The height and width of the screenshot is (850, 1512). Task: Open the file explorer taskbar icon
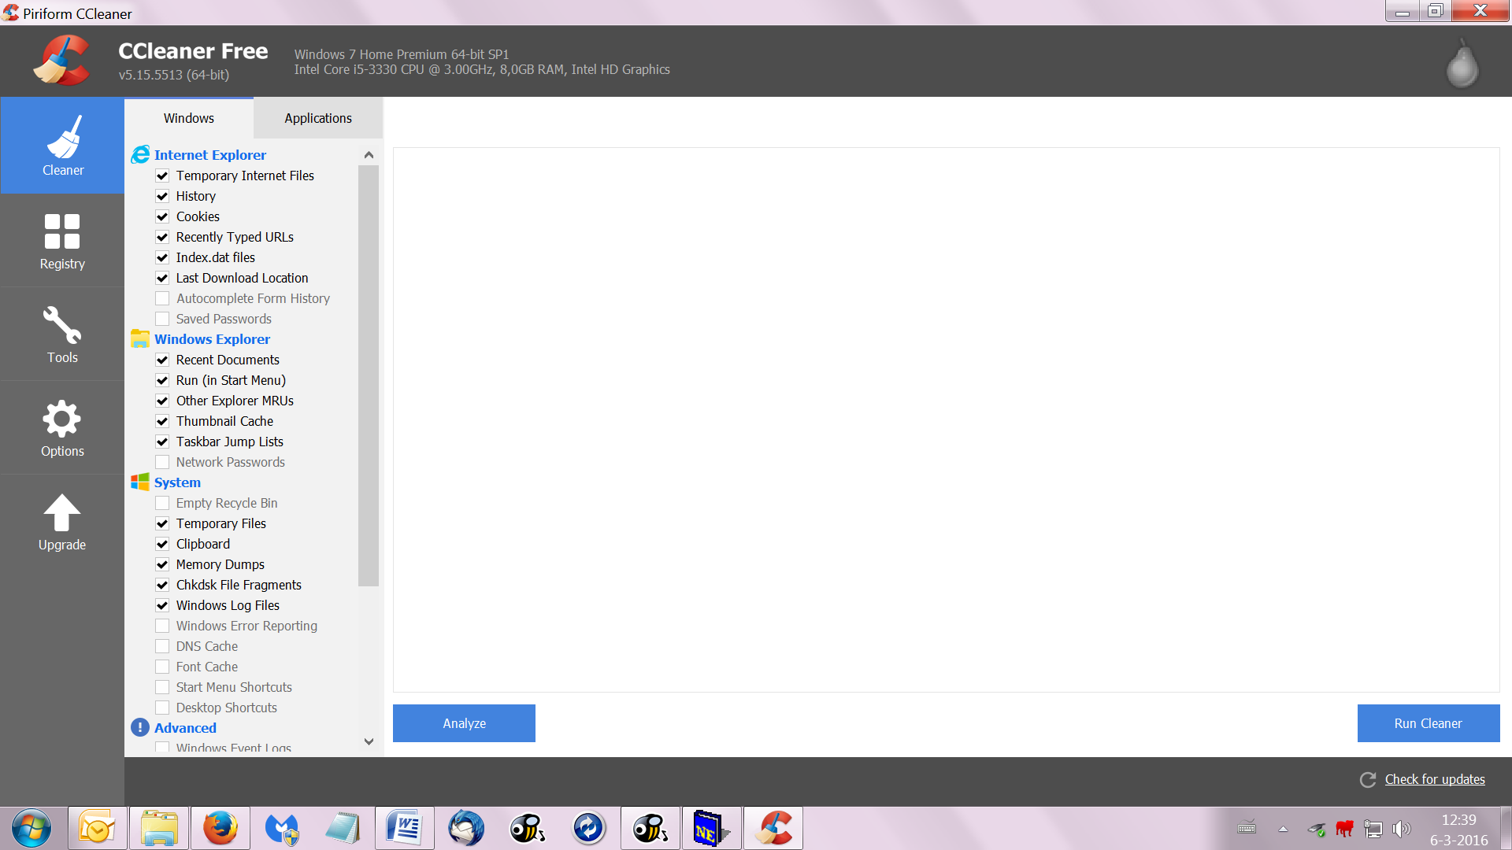pos(159,828)
